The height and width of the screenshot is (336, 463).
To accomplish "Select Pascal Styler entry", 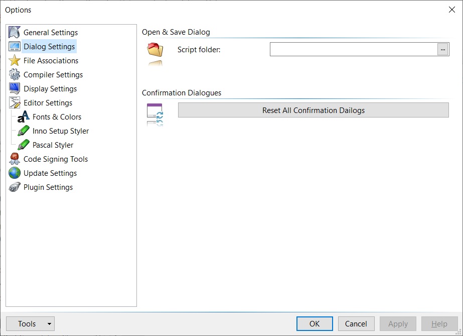I will (x=53, y=145).
